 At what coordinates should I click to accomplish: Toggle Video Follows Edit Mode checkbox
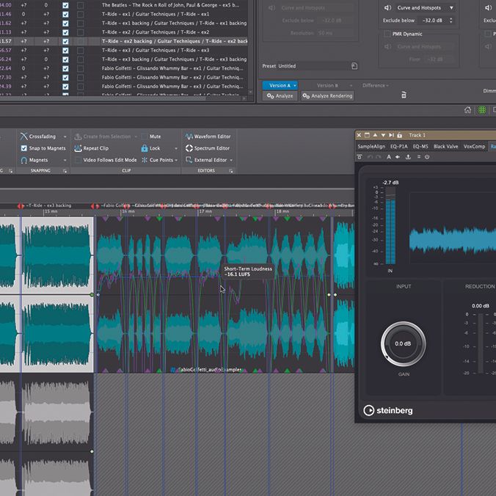(x=78, y=160)
